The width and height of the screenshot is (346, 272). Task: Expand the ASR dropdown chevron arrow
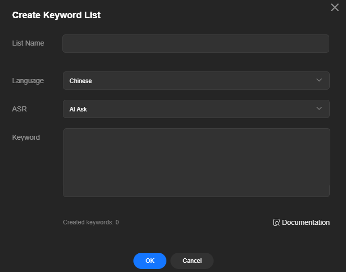(319, 108)
